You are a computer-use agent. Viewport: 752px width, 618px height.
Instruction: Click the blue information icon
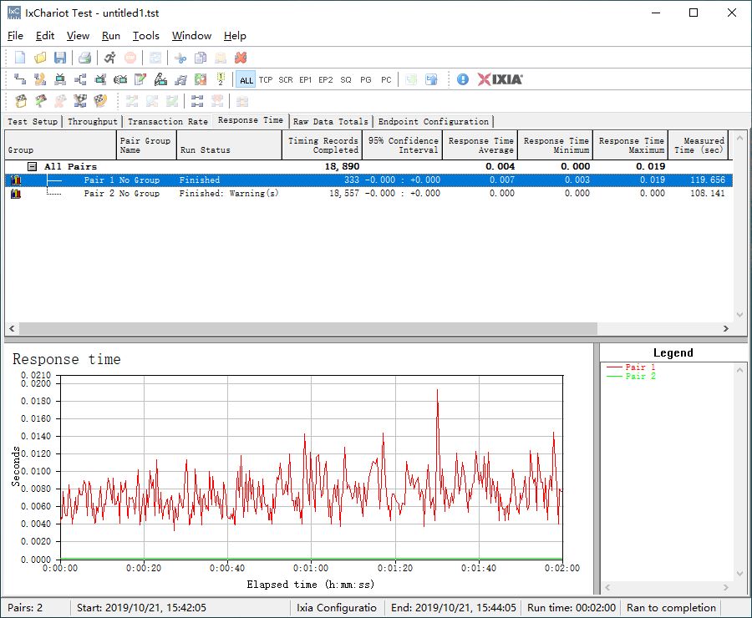pyautogui.click(x=462, y=79)
